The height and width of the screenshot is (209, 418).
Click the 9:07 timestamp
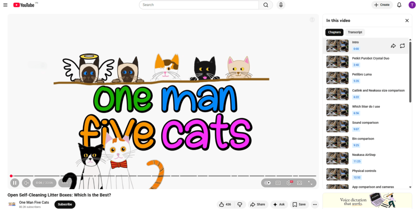point(356,129)
